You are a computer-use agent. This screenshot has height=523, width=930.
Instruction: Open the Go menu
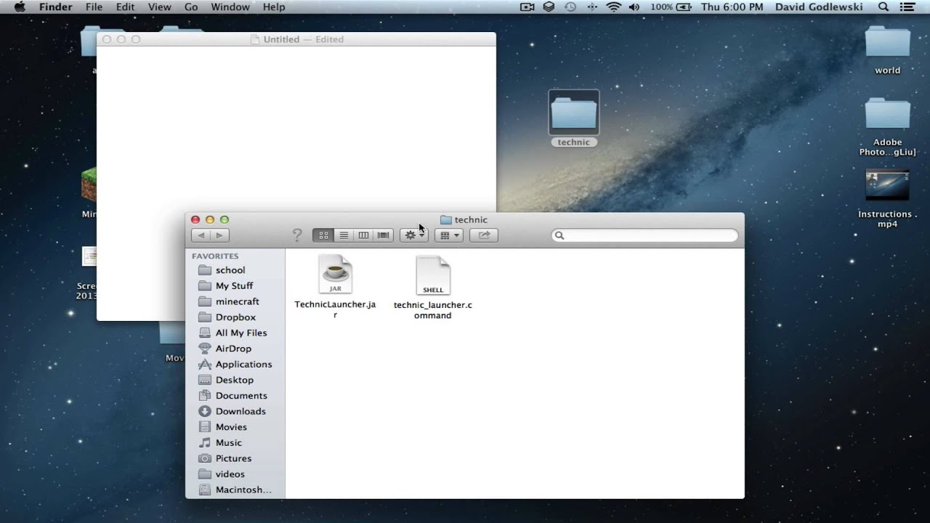coord(191,7)
